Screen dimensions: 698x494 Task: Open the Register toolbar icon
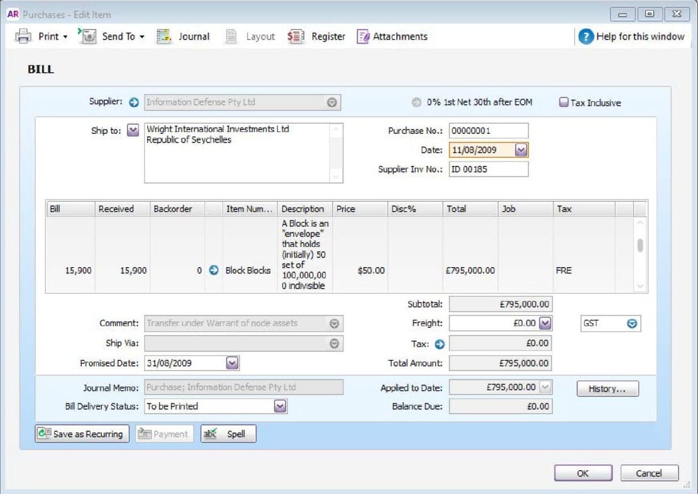(296, 36)
